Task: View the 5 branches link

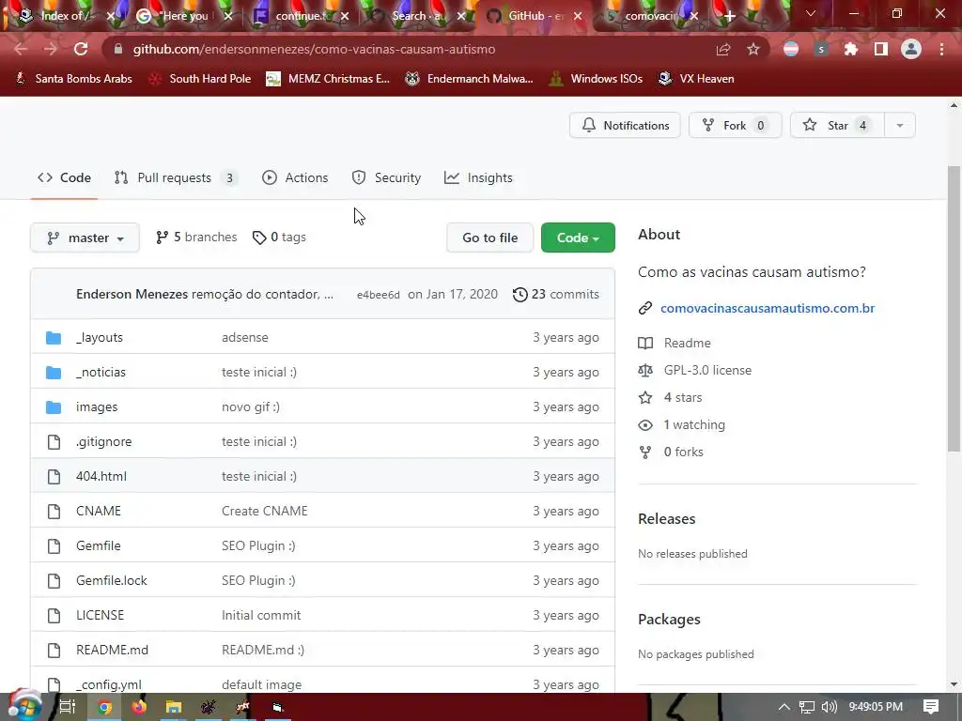Action: pos(197,238)
